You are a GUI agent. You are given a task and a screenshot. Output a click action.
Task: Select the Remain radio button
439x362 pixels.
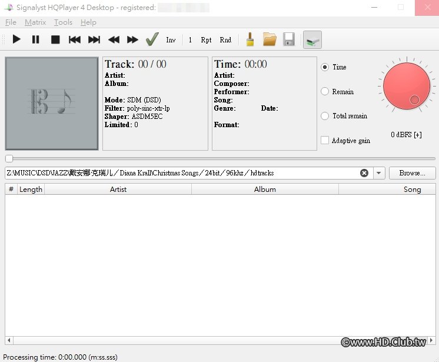pos(325,92)
